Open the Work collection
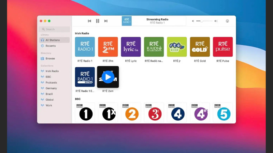The image size is (273, 153). [x=49, y=105]
